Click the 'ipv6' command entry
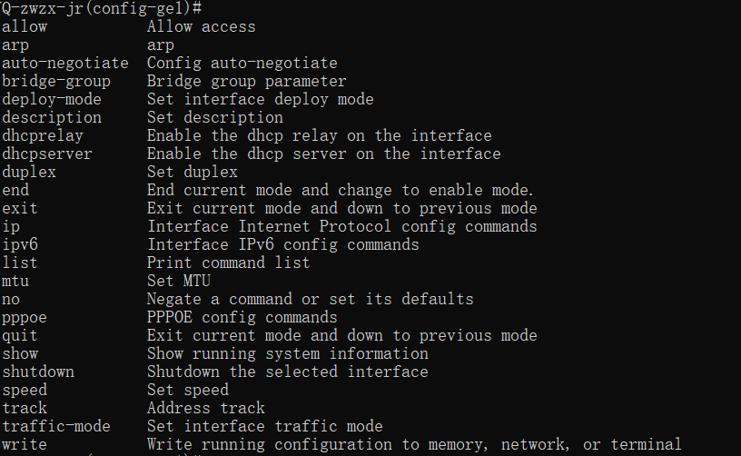The height and width of the screenshot is (456, 741). [20, 244]
